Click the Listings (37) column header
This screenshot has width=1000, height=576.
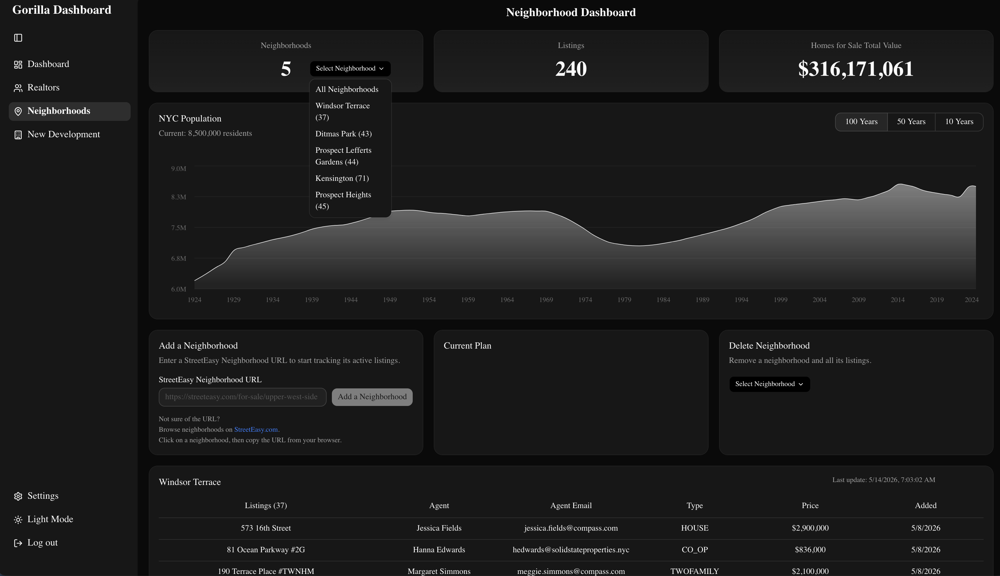pyautogui.click(x=266, y=505)
